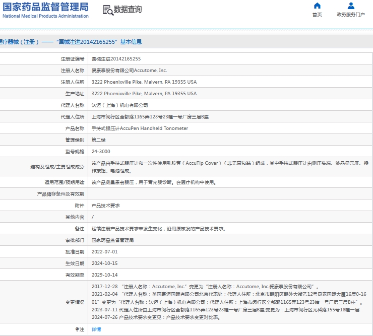373x336 pixels.
Task: Open the government service portal person icon
Action: 351,6
